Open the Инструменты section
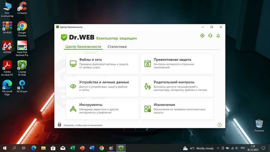 tap(102, 109)
